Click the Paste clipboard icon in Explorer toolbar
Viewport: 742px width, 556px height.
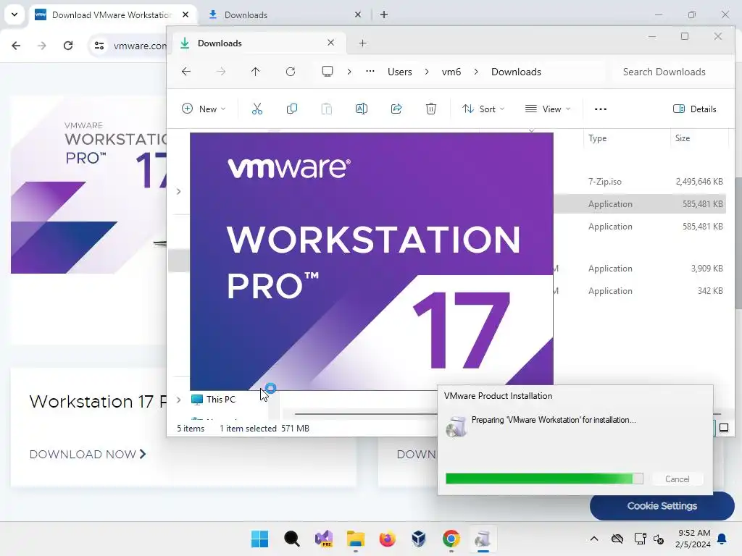(327, 109)
